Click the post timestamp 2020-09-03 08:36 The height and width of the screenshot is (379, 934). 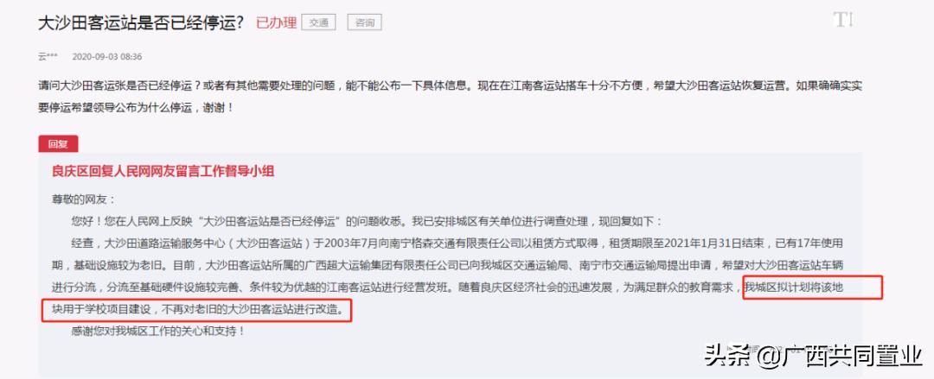pyautogui.click(x=107, y=57)
